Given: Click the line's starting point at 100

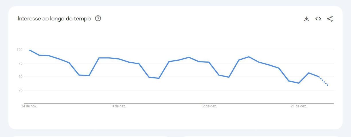Looking at the screenshot, I should click(29, 50).
